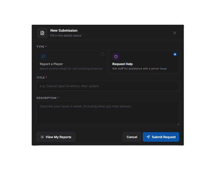Focus the Title input field
The width and height of the screenshot is (212, 174).
pos(108,86)
